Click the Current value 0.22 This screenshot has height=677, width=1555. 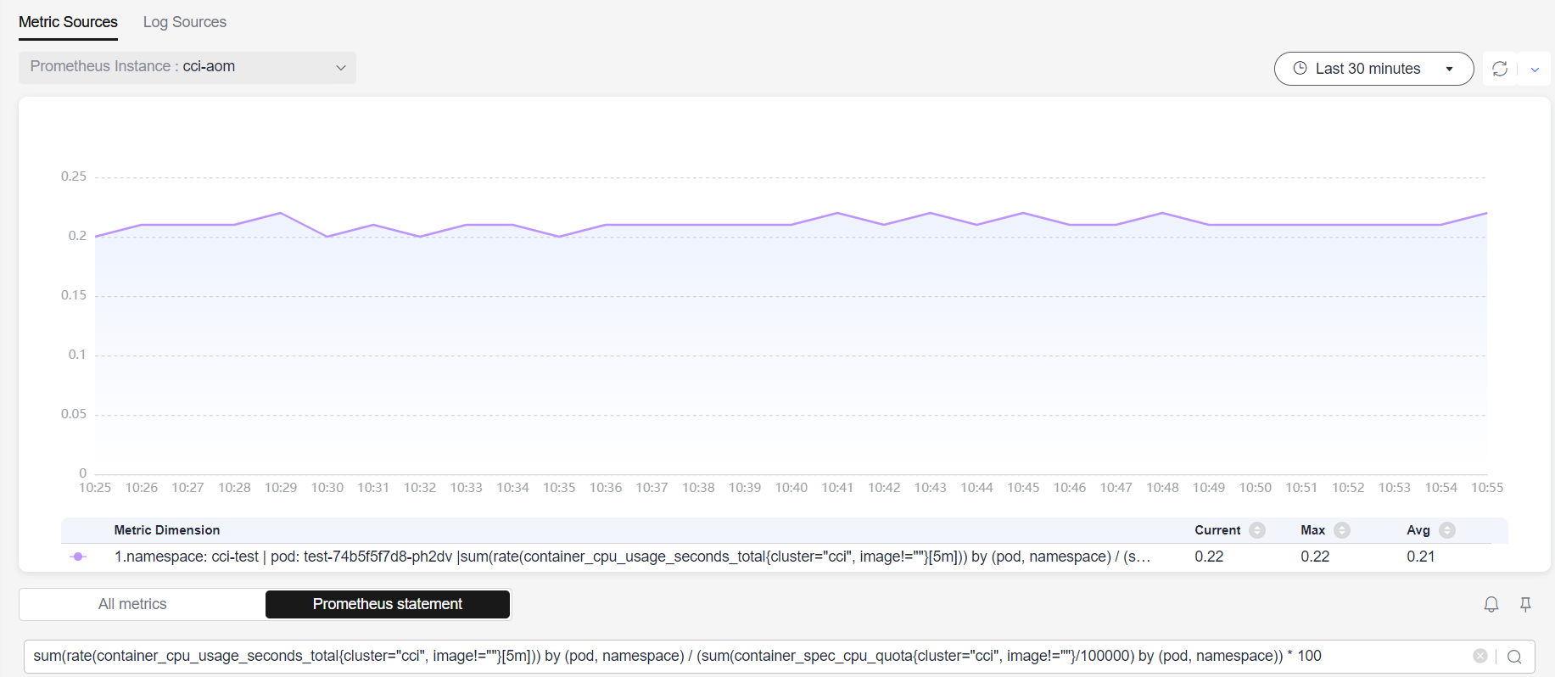point(1209,557)
